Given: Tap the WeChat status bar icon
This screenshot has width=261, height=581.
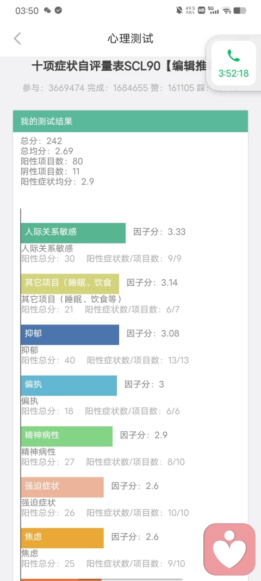Looking at the screenshot, I should (47, 10).
